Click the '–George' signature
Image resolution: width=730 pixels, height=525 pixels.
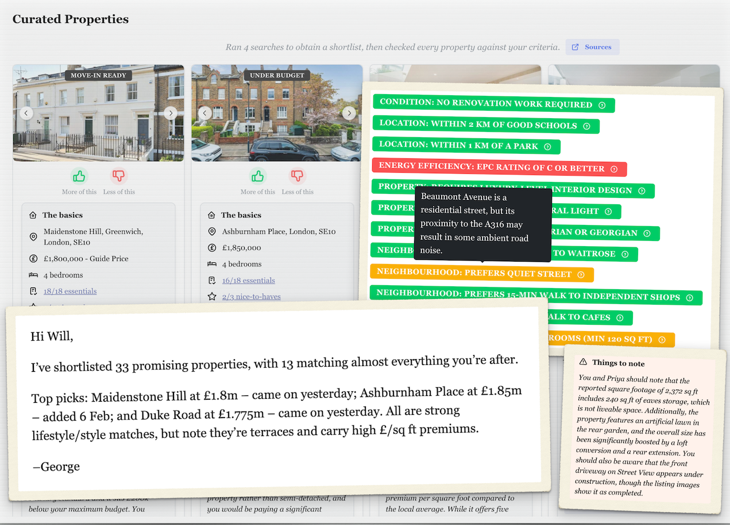56,466
